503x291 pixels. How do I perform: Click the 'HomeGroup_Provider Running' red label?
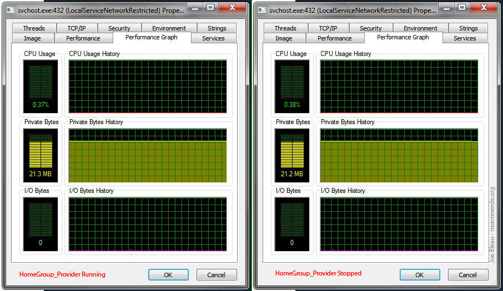point(62,274)
